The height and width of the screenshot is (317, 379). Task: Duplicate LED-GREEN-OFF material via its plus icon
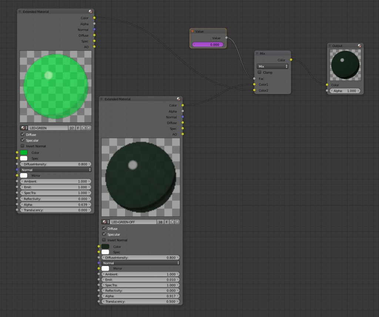172,222
